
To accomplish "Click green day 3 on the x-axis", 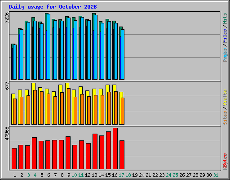I will tap(28, 175).
